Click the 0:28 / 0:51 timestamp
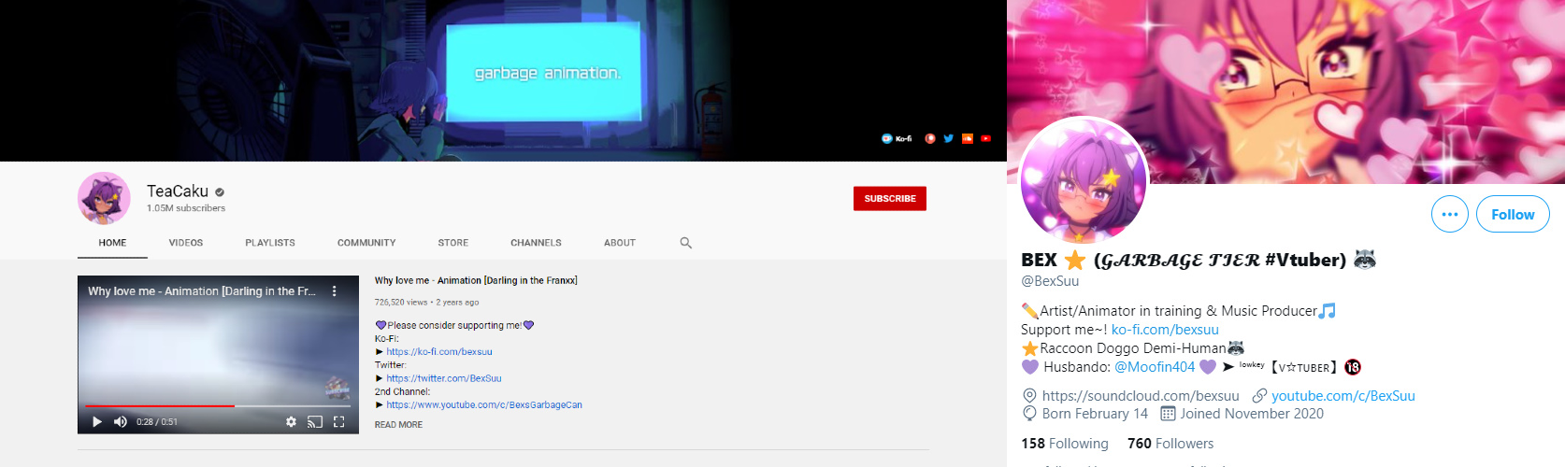This screenshot has height=467, width=1565. click(157, 422)
